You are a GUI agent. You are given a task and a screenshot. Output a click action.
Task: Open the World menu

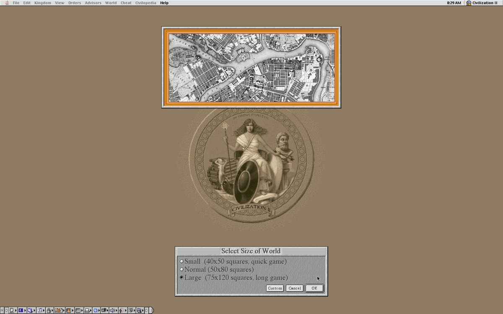point(111,3)
